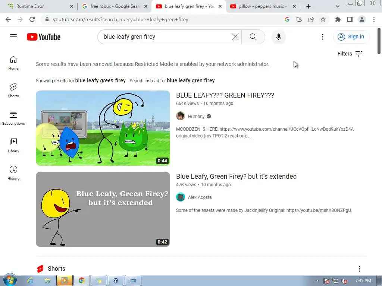This screenshot has height=286, width=382.
Task: Click the magnifier search button
Action: (253, 37)
